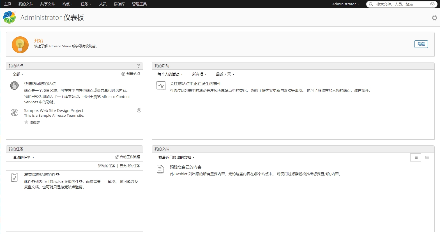Click the 隐藏 button
440x234 pixels.
(421, 44)
